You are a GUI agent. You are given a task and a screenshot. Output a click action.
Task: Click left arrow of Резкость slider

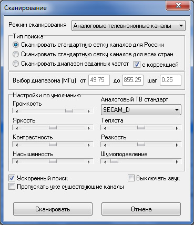tap(105, 145)
